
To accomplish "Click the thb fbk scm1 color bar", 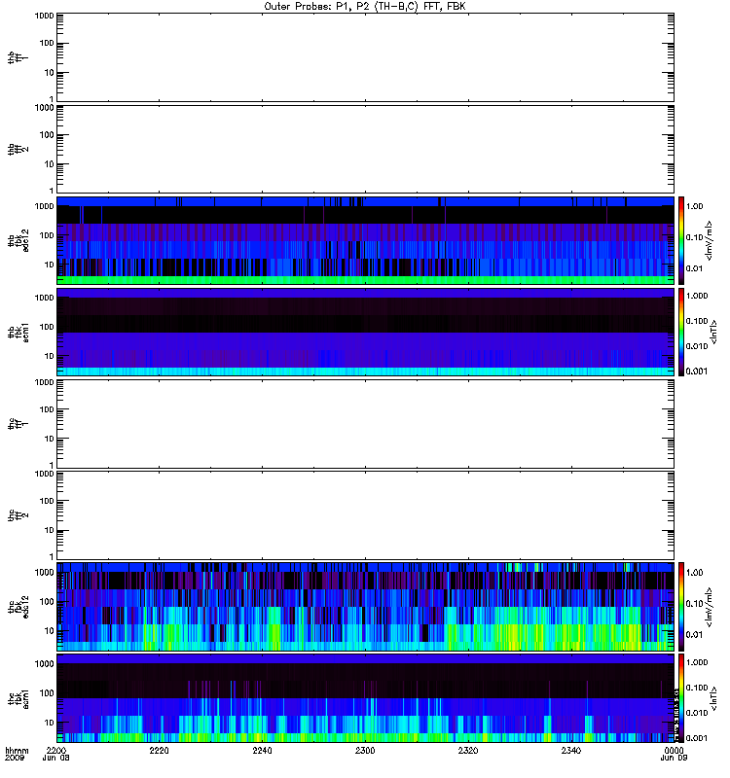I will click(681, 332).
